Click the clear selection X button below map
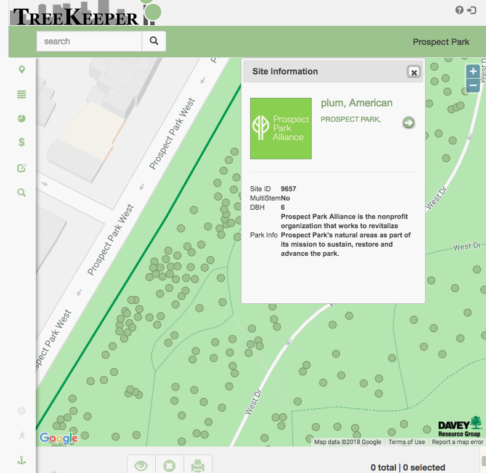 coord(169,466)
